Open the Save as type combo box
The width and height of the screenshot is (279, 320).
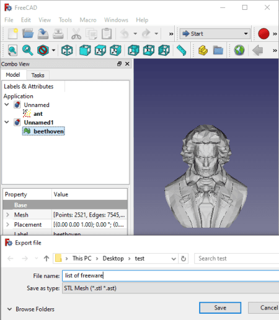pos(170,288)
